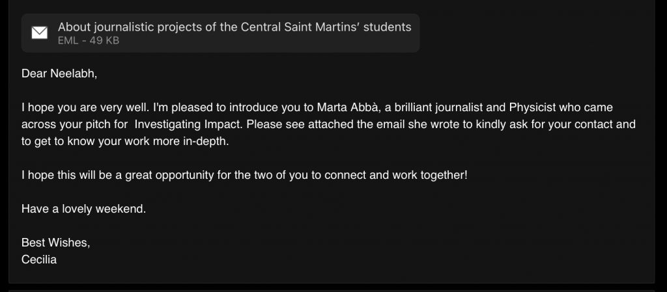Viewport: 667px width, 292px height.
Task: Click the line 'Have a lovely weekend.'
Action: tap(83, 209)
